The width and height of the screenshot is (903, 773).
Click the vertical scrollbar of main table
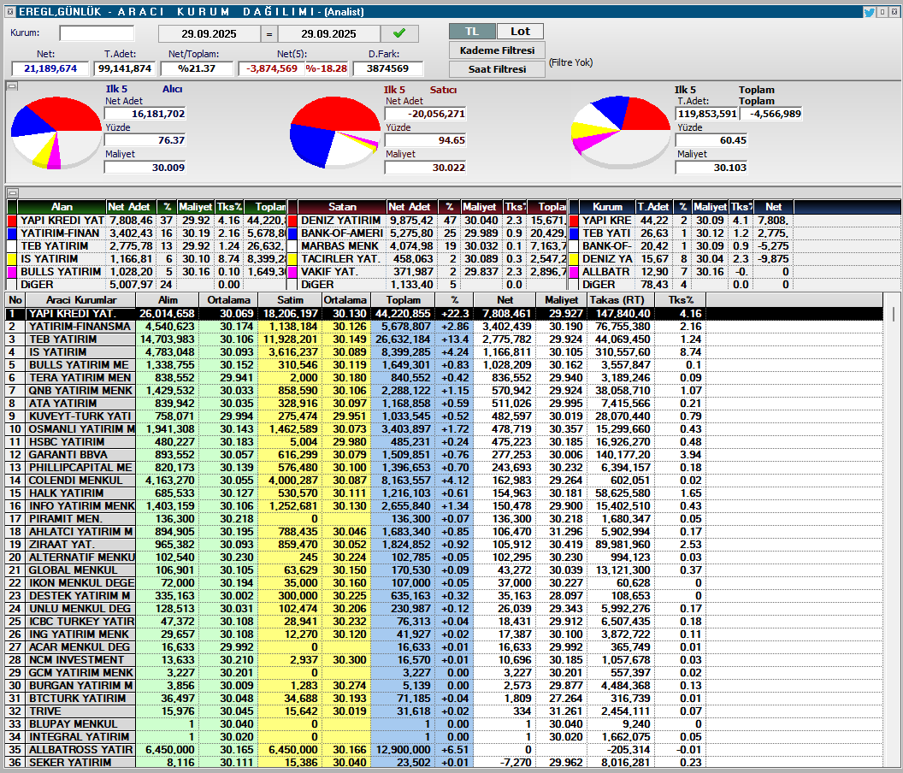[893, 530]
